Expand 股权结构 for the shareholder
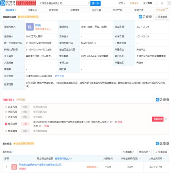Screen dimensions: 171x173 point(92,167)
